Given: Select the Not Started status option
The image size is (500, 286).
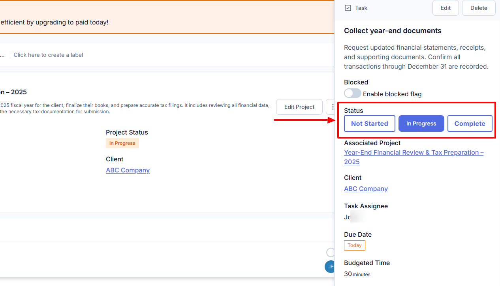Looking at the screenshot, I should click(x=369, y=123).
